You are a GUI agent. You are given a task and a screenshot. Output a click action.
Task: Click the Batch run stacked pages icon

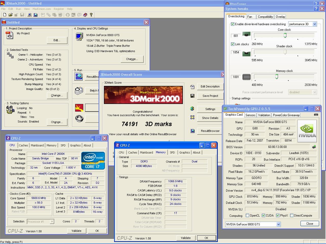(x=79, y=90)
